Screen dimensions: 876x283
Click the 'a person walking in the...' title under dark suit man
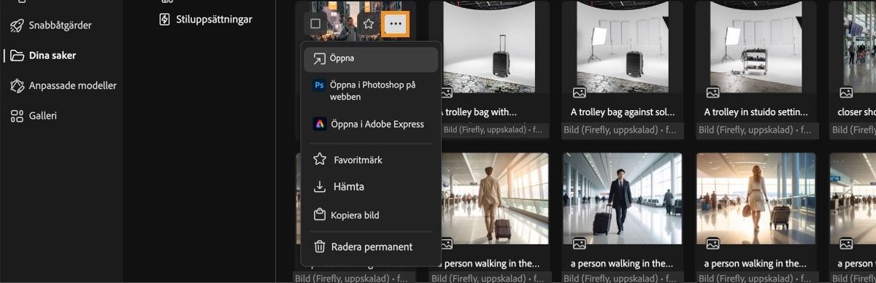coord(623,263)
